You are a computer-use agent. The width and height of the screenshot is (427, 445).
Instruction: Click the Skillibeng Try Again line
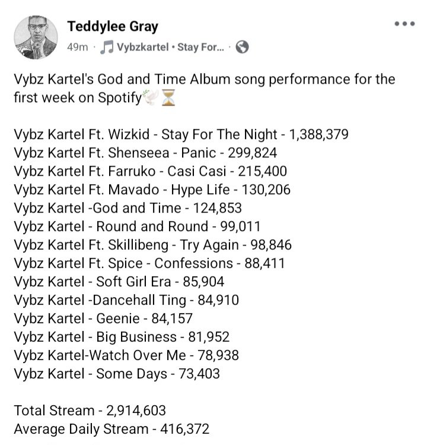tap(153, 245)
